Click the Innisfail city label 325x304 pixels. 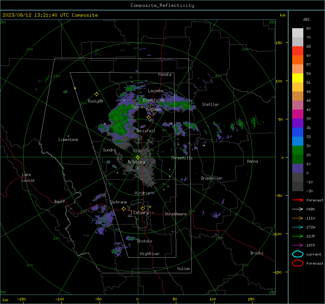tap(146, 131)
